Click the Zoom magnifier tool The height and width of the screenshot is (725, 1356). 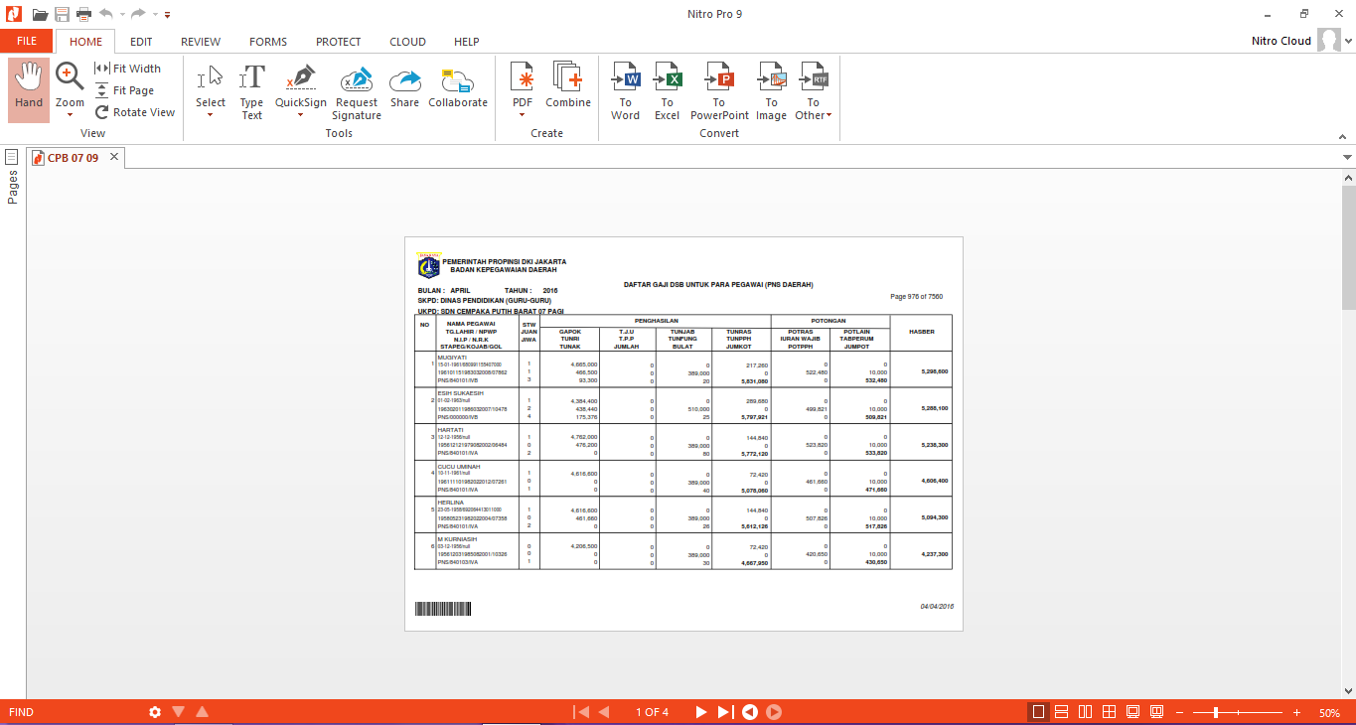click(70, 76)
